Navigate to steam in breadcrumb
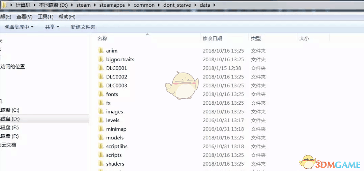The width and height of the screenshot is (364, 171). coord(84,5)
